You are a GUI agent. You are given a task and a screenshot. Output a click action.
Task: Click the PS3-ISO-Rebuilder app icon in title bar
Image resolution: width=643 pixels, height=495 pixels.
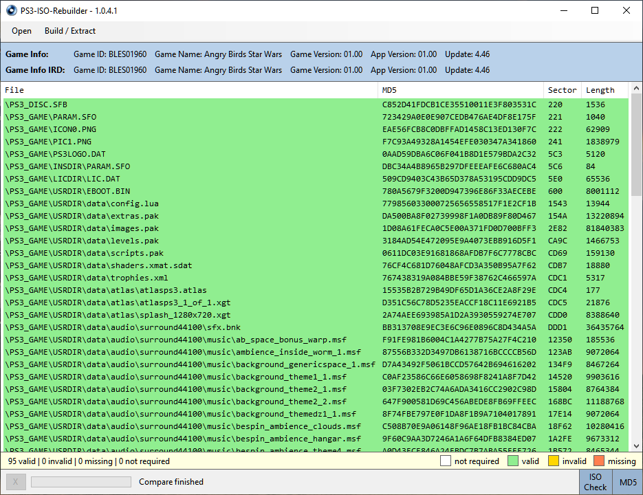tap(11, 10)
